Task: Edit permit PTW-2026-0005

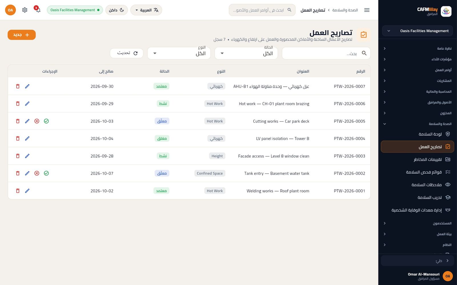Action: (27, 121)
